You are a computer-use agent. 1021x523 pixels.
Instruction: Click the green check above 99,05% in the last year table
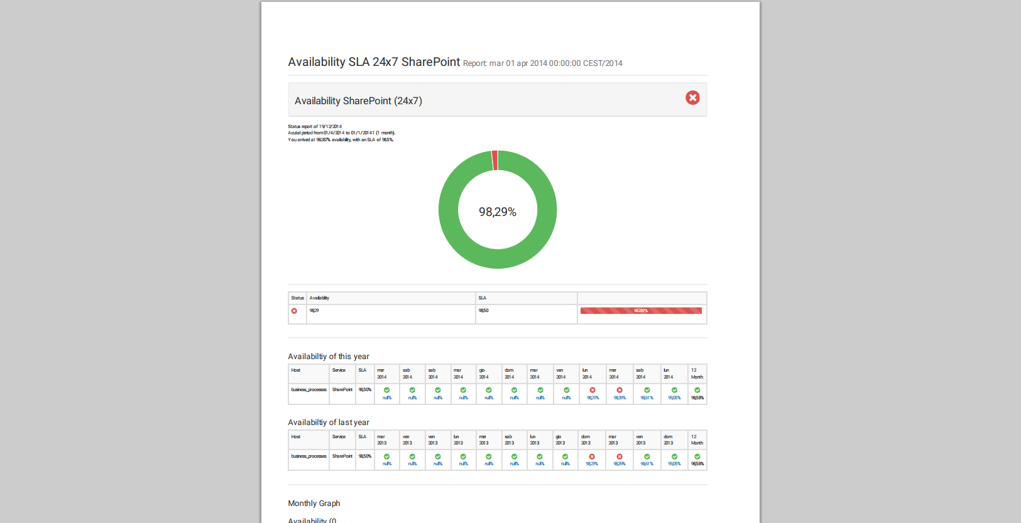coord(674,456)
